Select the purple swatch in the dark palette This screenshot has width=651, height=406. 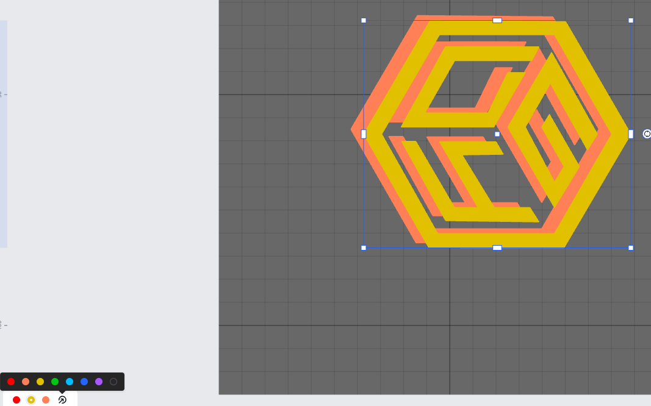click(99, 382)
